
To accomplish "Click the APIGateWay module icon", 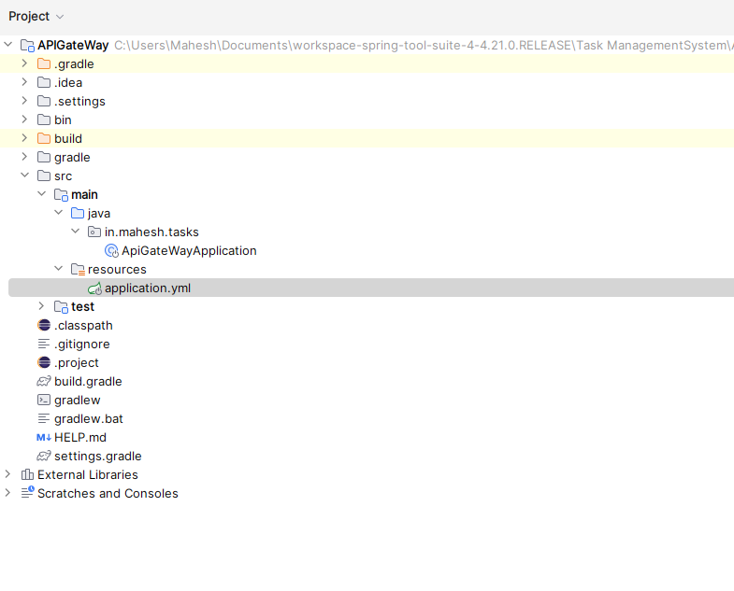I will [28, 46].
